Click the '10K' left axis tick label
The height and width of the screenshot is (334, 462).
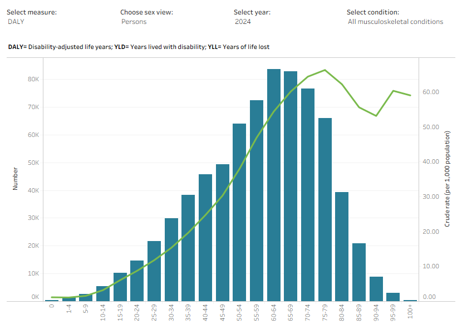33,273
